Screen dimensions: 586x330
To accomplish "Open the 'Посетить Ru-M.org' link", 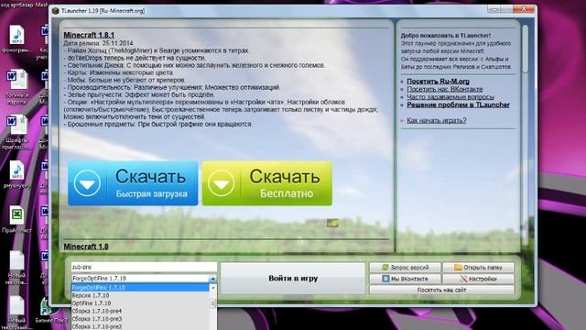I will [438, 82].
